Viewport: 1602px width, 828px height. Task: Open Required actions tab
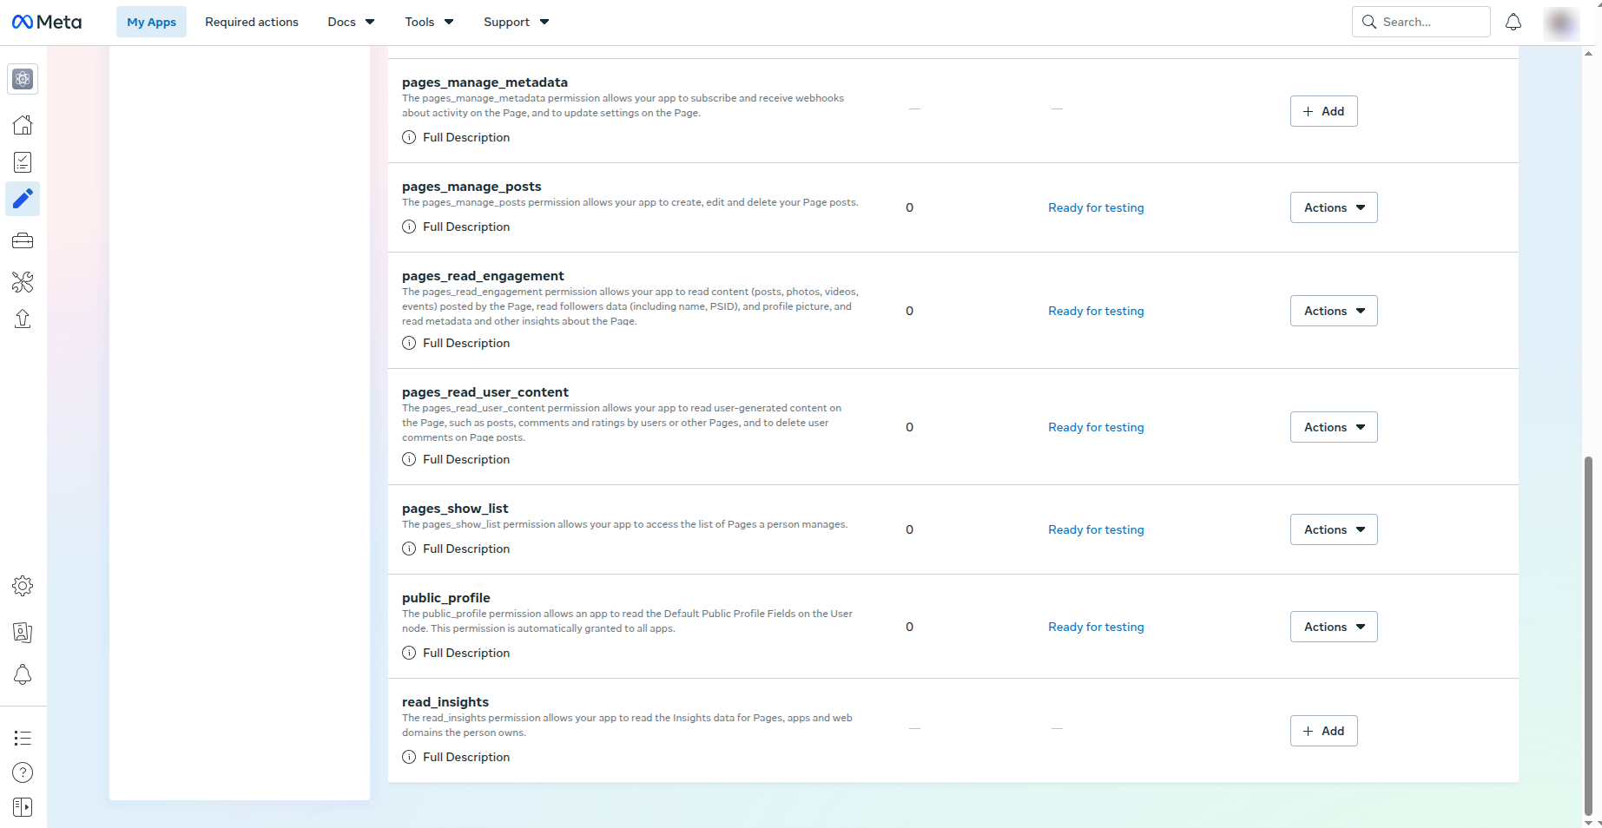252,22
